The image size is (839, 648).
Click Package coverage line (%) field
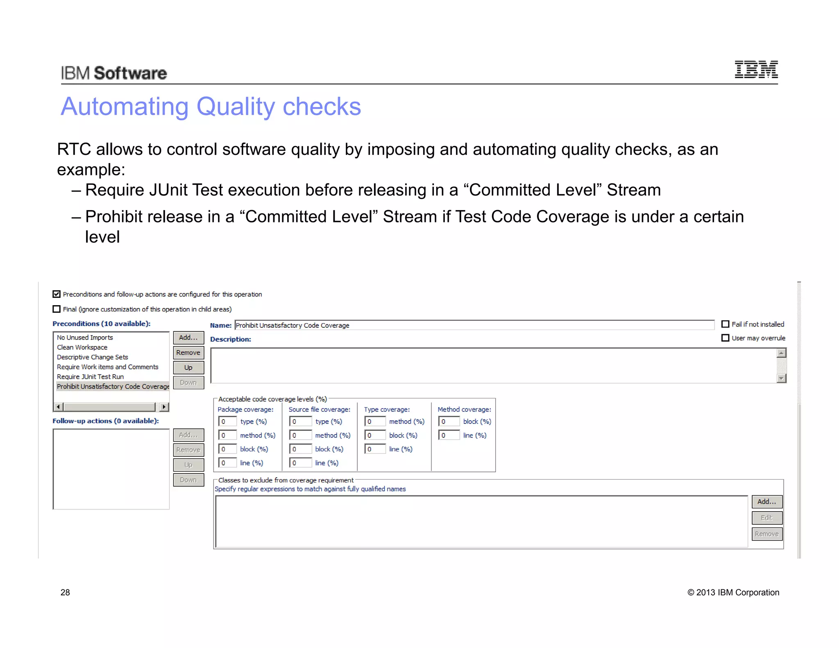[x=227, y=463]
